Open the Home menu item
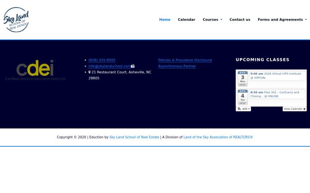Image resolution: width=310 pixels, height=193 pixels. point(164,20)
